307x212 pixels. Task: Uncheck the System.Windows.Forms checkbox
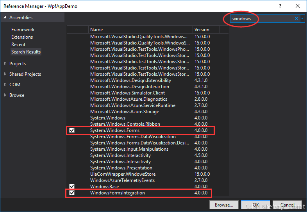[x=72, y=130]
